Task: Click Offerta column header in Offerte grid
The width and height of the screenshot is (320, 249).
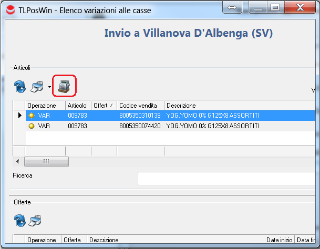Action: tap(74, 240)
